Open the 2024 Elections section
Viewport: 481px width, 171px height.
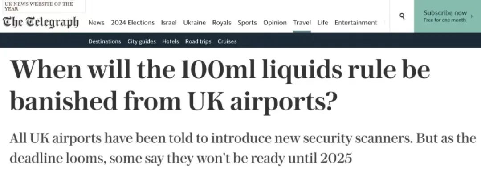tap(133, 23)
